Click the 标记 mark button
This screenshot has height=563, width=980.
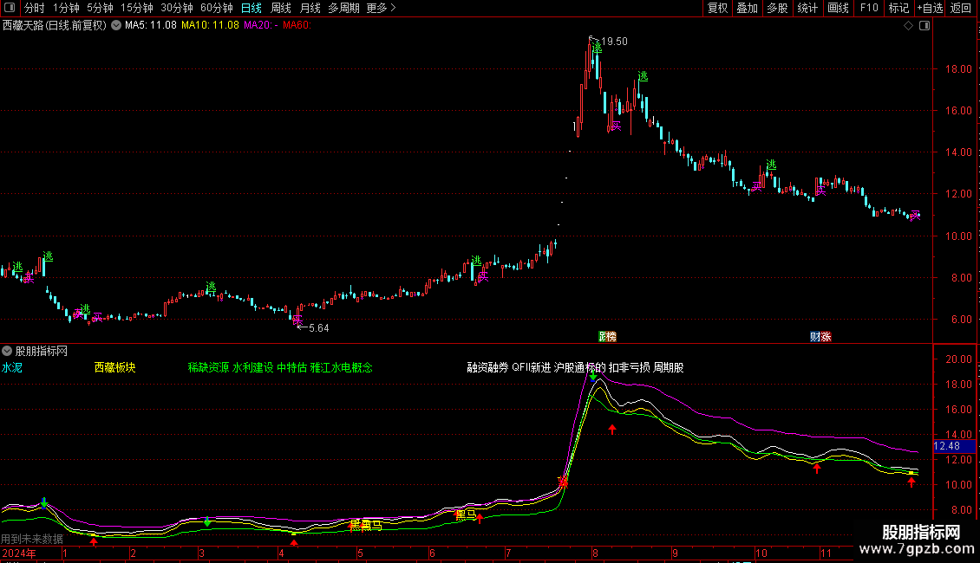click(x=898, y=8)
